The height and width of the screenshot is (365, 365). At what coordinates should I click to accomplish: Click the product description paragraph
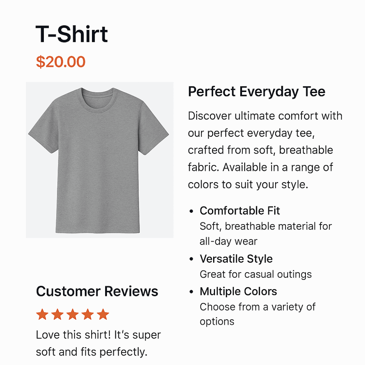tap(265, 150)
